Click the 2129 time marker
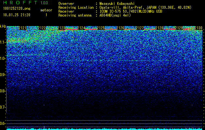The width and height of the screenshot is (205, 130). click(x=179, y=28)
